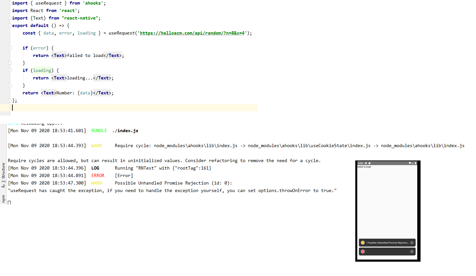Image resolution: width=476 pixels, height=276 pixels.
Task: Tap the Wi-Fi icon in emulator status bar
Action: pos(410,163)
